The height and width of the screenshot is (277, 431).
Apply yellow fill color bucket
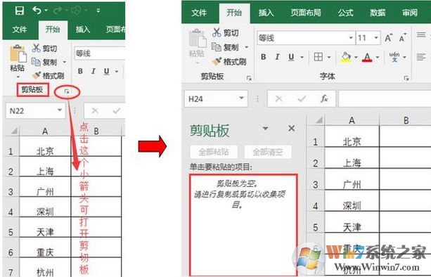point(346,57)
